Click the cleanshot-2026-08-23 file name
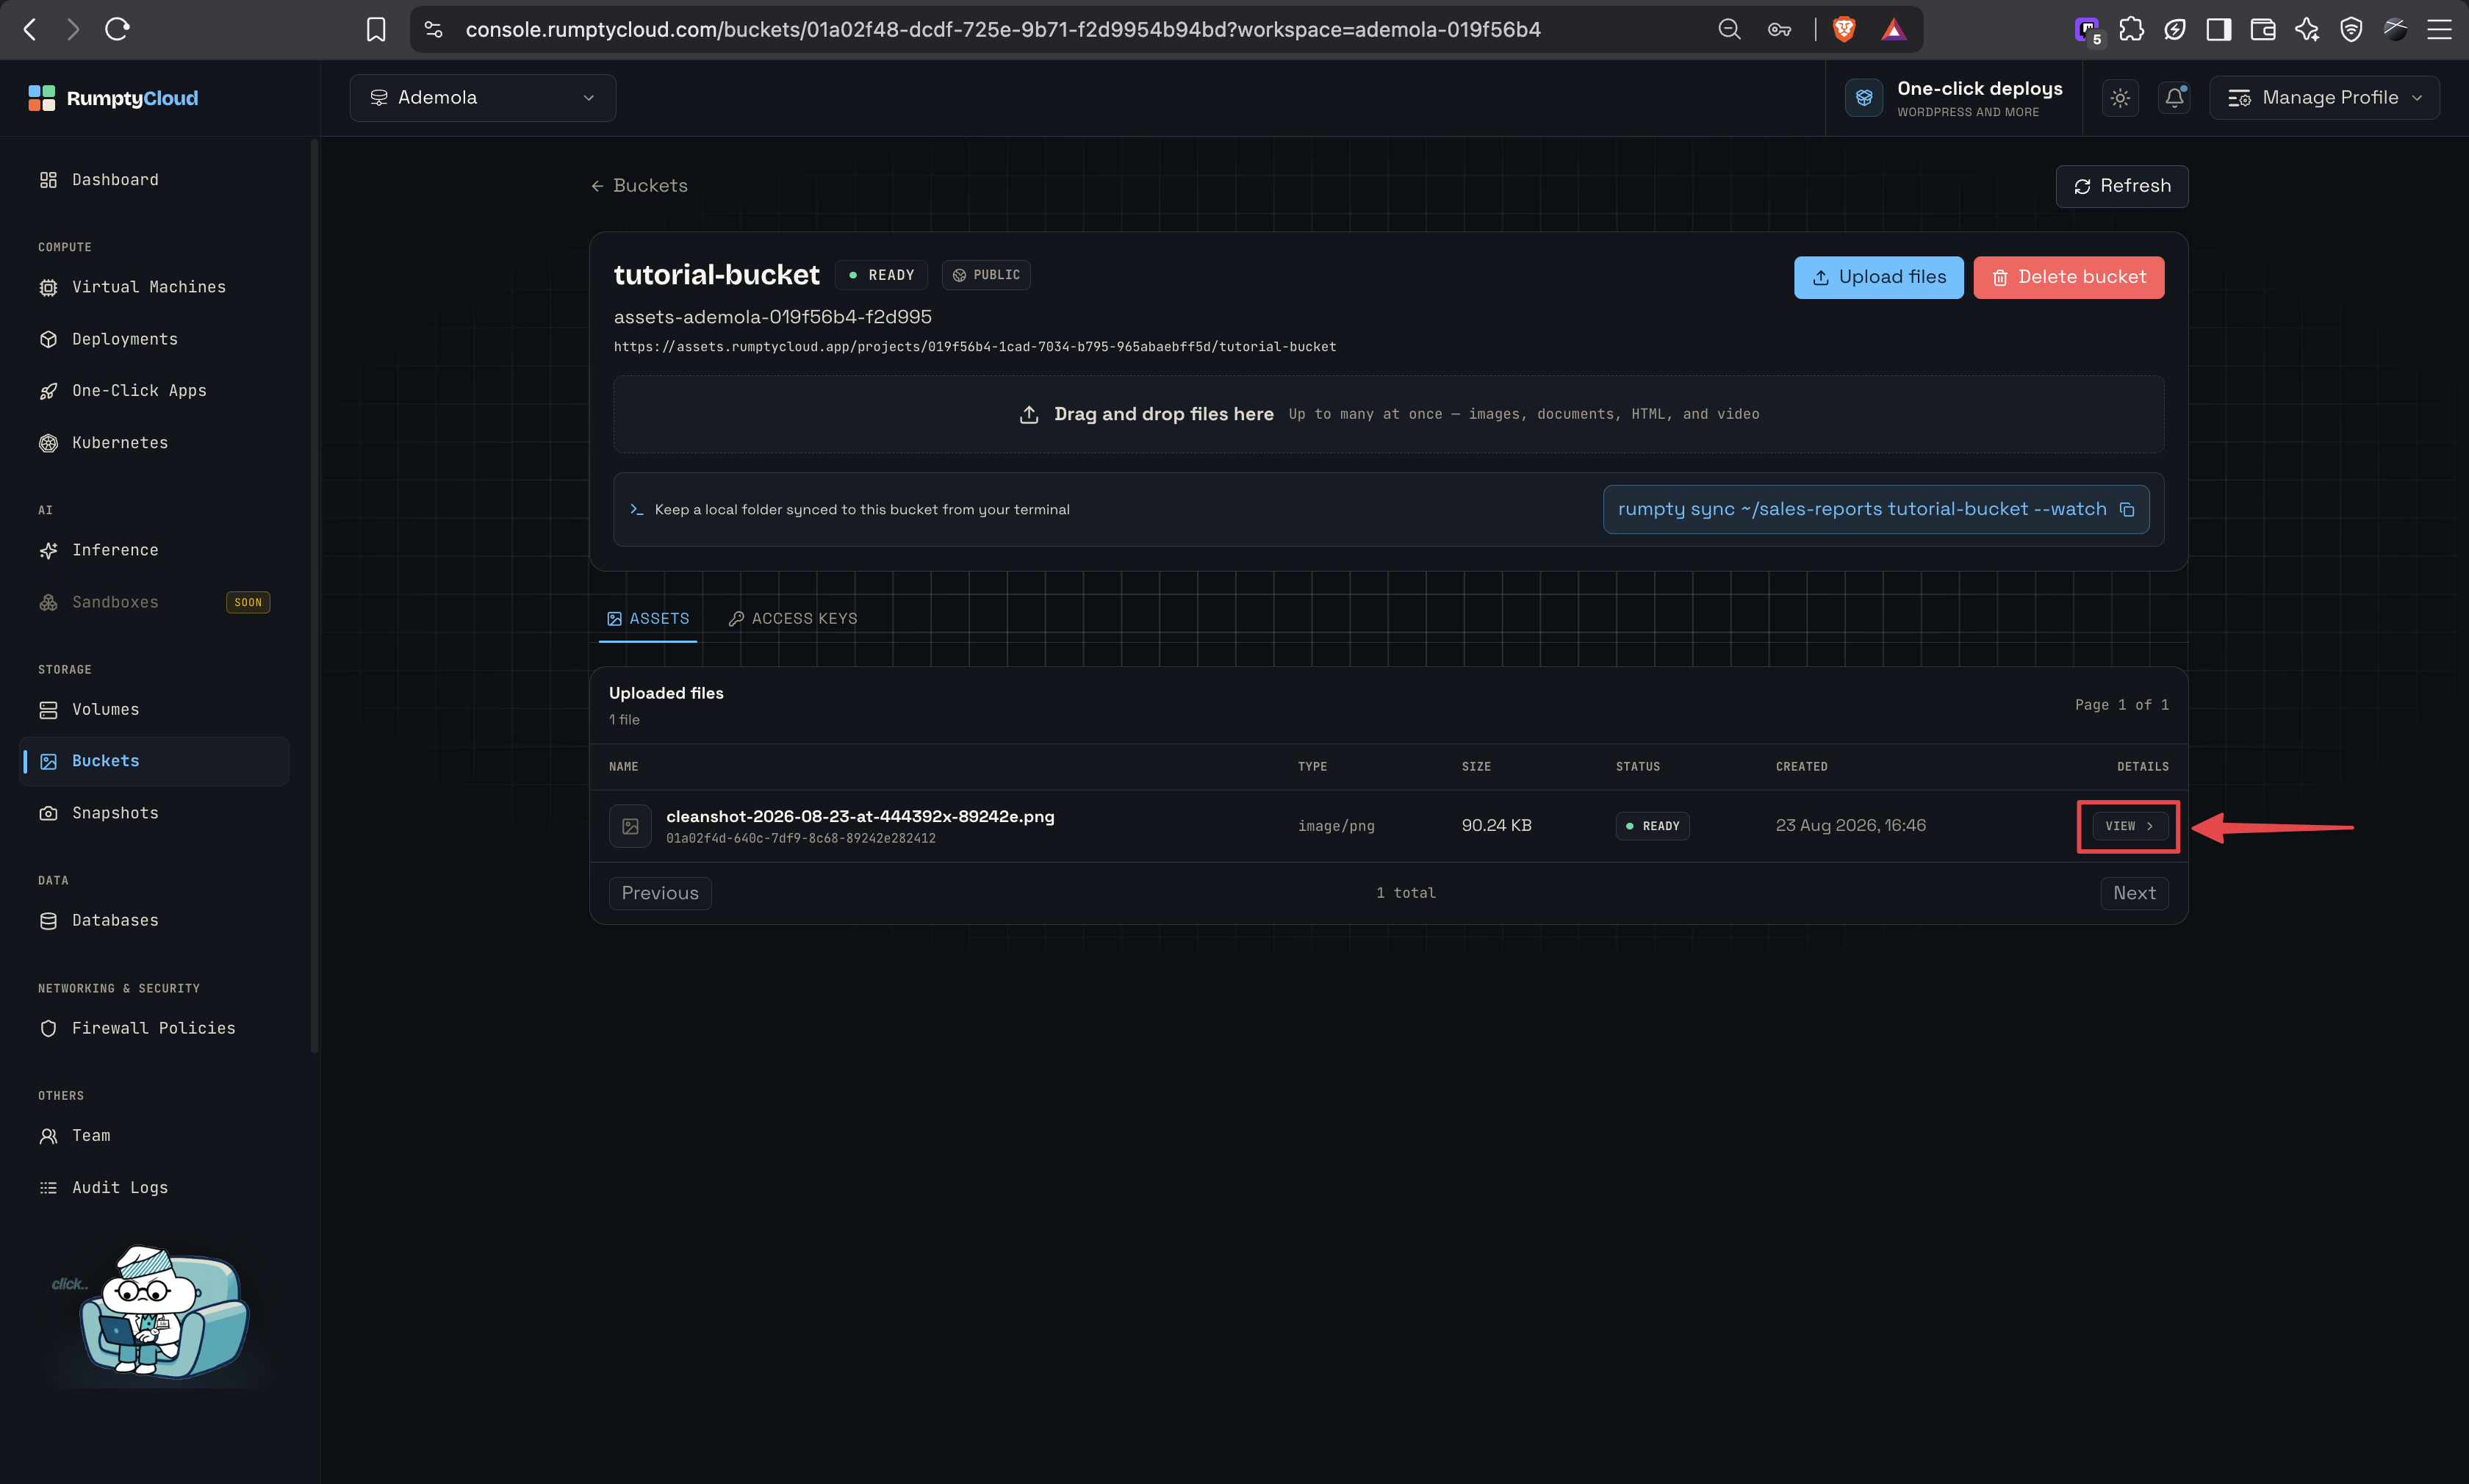Screen dimensions: 2469x1484 [860, 816]
